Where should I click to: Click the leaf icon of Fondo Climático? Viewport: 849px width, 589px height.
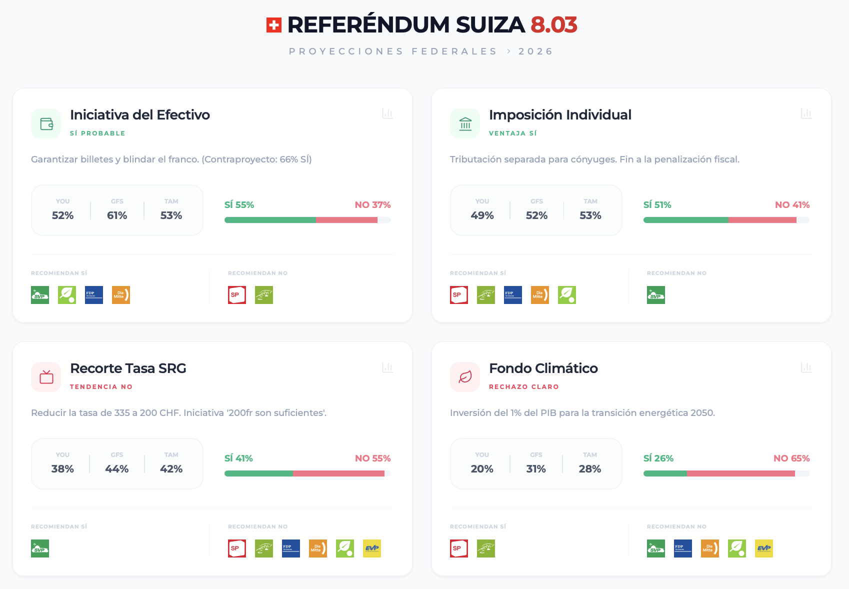[x=465, y=377]
